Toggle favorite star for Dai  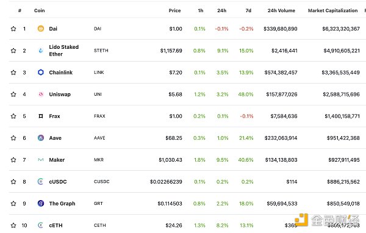click(x=13, y=29)
